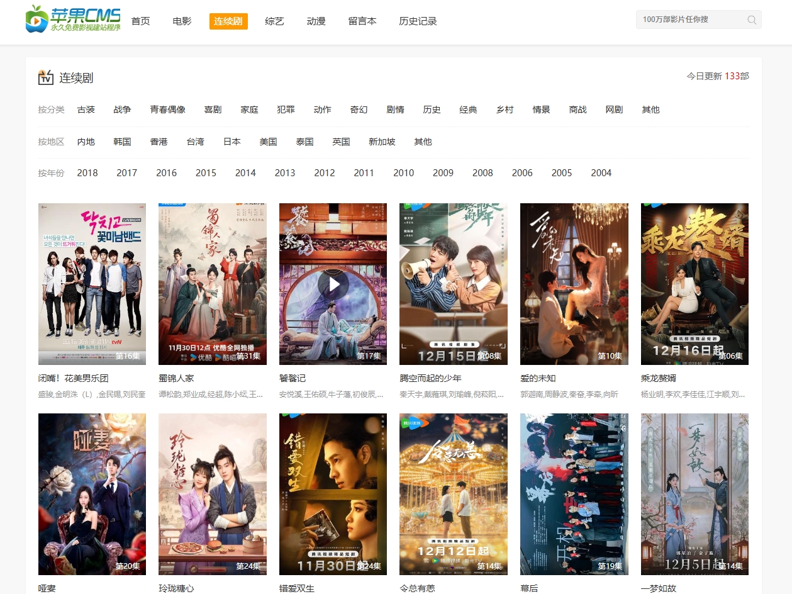
Task: Open the 哑妻 poster thumbnail
Action: (92, 494)
